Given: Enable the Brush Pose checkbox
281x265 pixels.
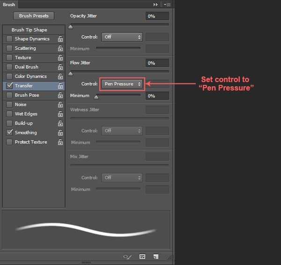Looking at the screenshot, I should pos(9,95).
